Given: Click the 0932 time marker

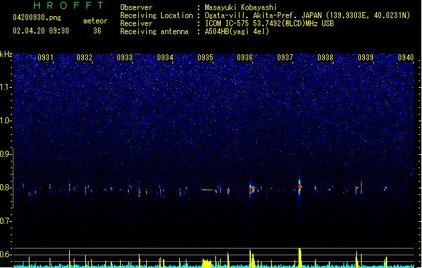Looking at the screenshot, I should pyautogui.click(x=85, y=58).
